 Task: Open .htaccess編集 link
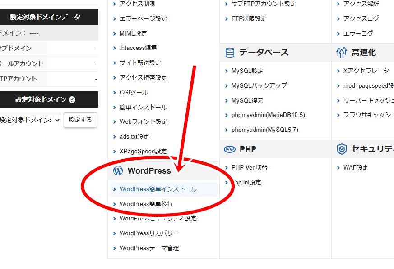coord(138,48)
